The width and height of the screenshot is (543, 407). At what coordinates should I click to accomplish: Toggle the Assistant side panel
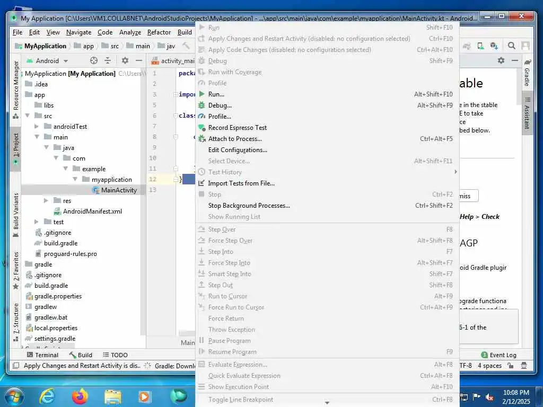527,113
